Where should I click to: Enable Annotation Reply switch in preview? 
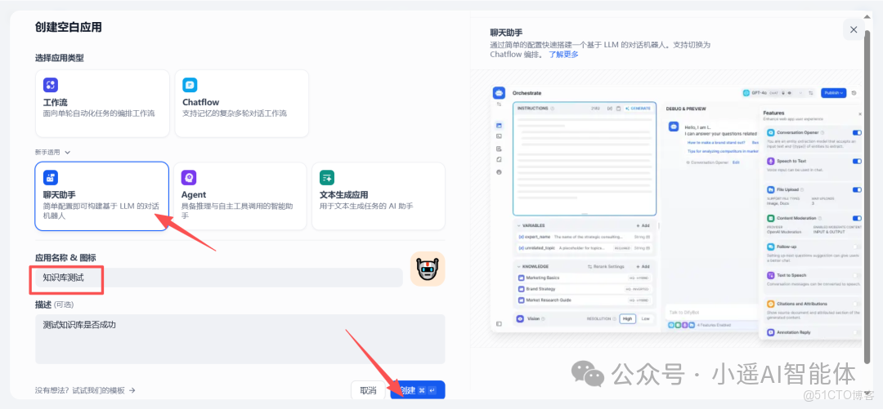pos(857,332)
